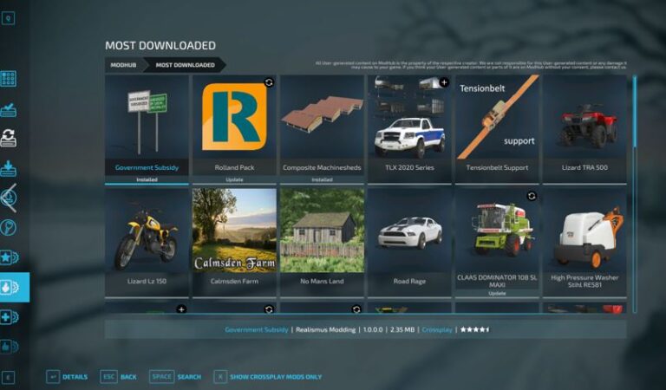Select the highlighted most downloaded sidebar icon
The image size is (666, 390).
(x=15, y=288)
